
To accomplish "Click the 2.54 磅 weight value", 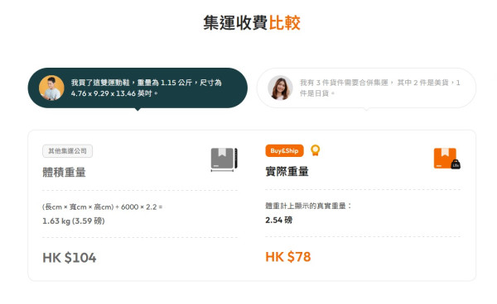I will point(278,220).
